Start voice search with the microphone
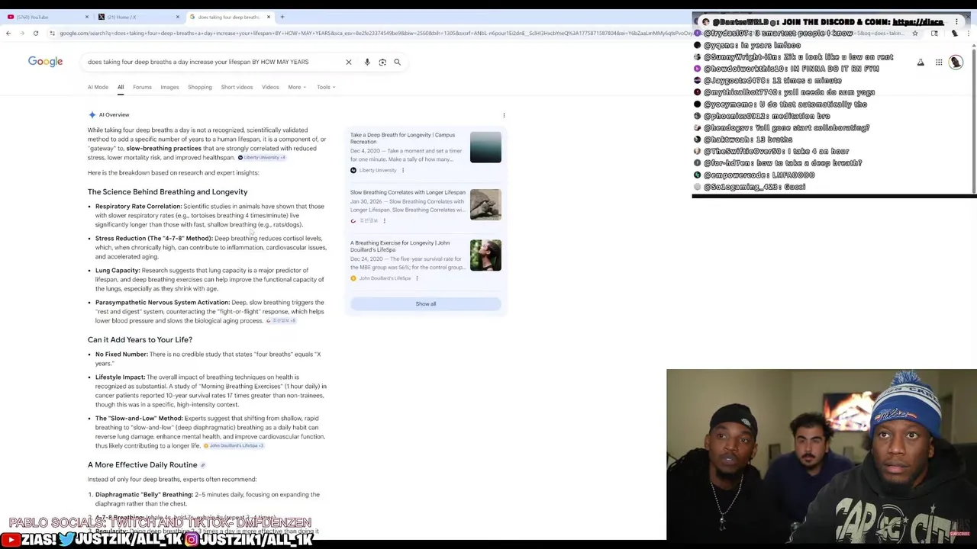This screenshot has width=977, height=549. (x=367, y=62)
